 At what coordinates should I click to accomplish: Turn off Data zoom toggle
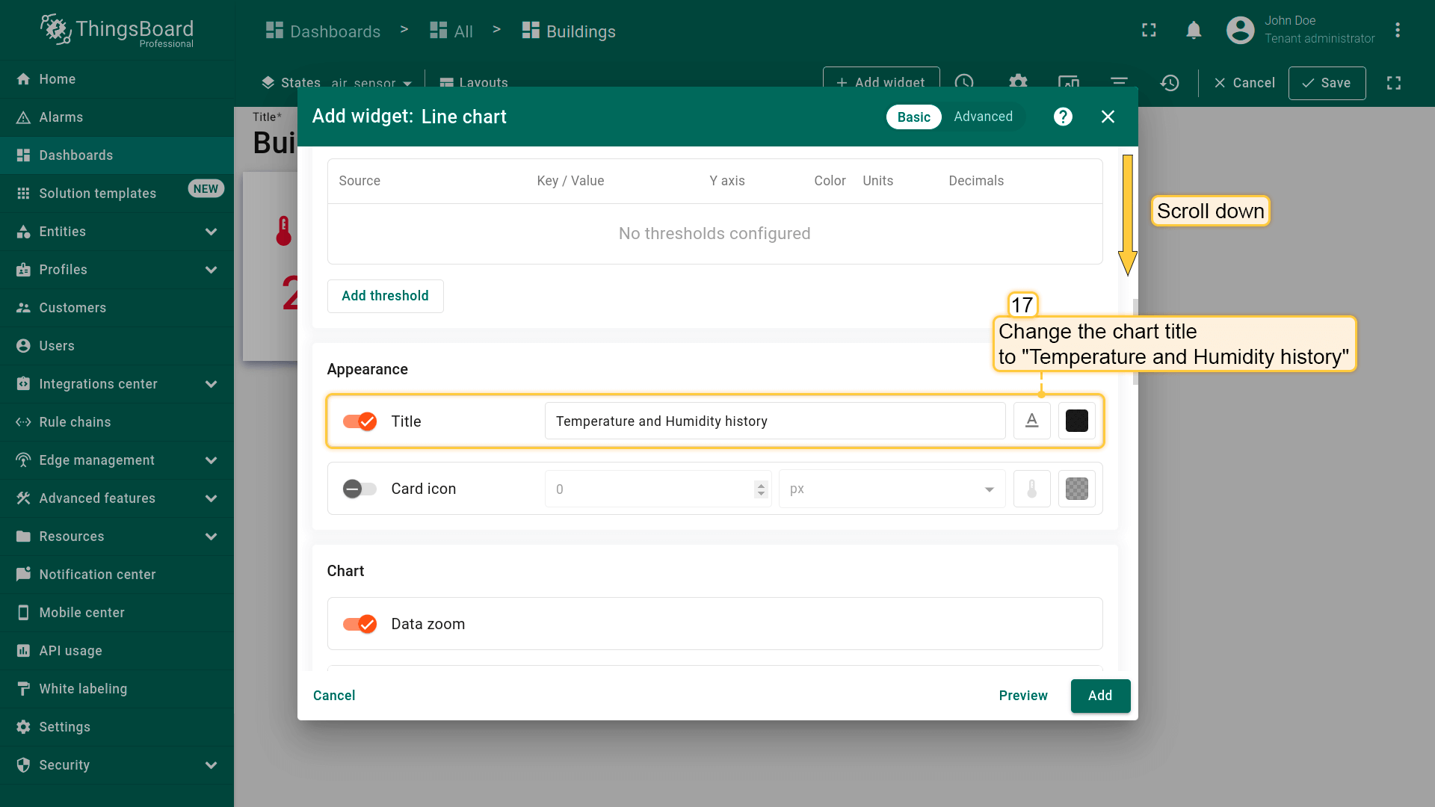(x=359, y=624)
